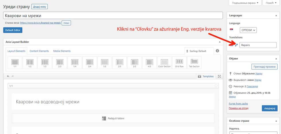Open the Sorting: Default dropdown
Screen dimensions: 281x134
[199, 51]
